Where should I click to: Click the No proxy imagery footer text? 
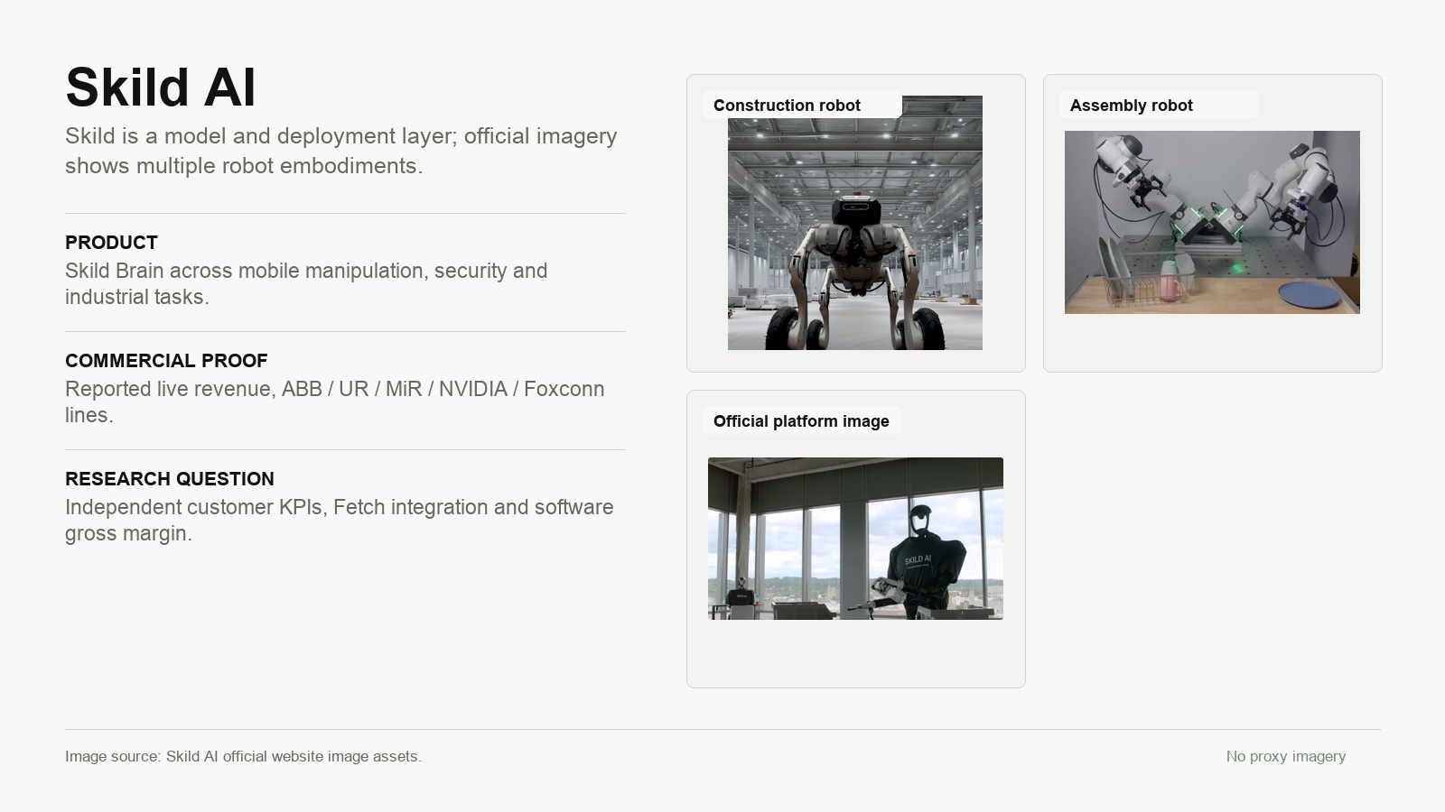pos(1286,756)
